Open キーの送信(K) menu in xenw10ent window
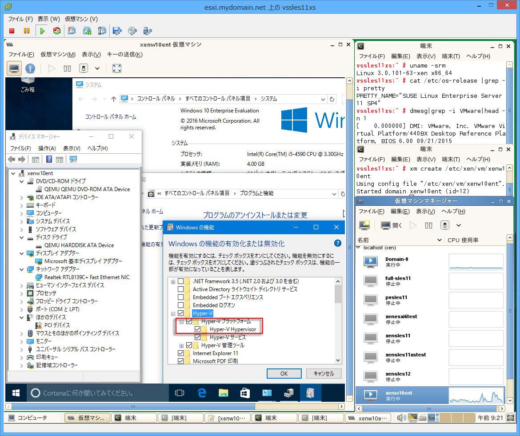 [x=125, y=54]
